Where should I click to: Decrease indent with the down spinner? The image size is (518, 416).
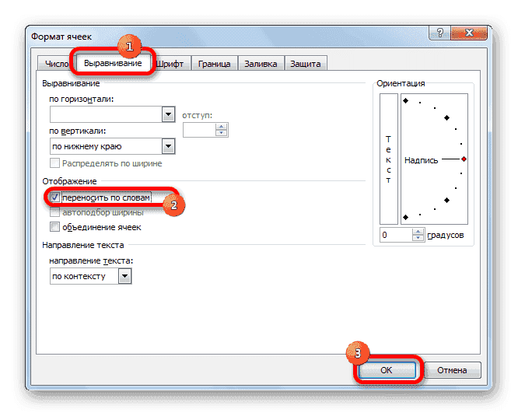click(x=221, y=133)
